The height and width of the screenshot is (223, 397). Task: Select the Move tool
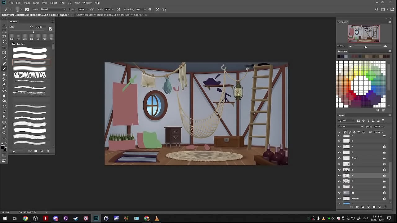[x=4, y=26]
